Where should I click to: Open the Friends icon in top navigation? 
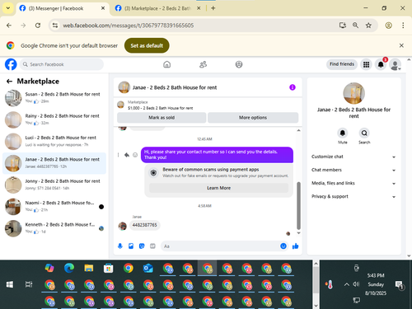coord(203,64)
